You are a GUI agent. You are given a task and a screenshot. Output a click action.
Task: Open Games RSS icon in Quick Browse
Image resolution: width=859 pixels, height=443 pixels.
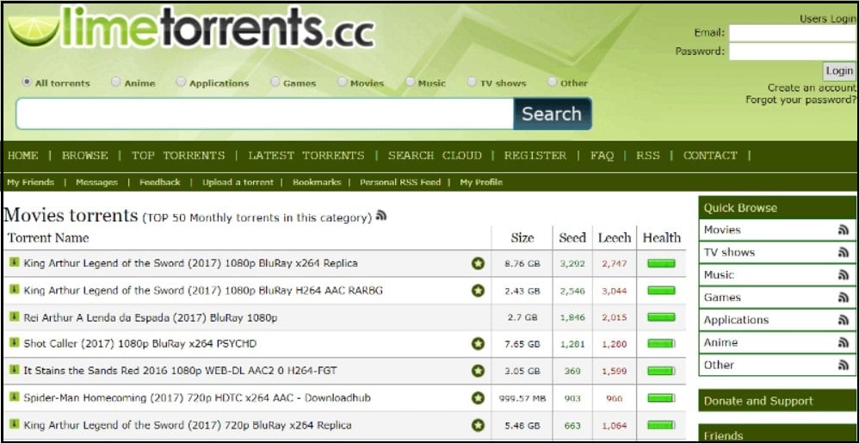(844, 298)
